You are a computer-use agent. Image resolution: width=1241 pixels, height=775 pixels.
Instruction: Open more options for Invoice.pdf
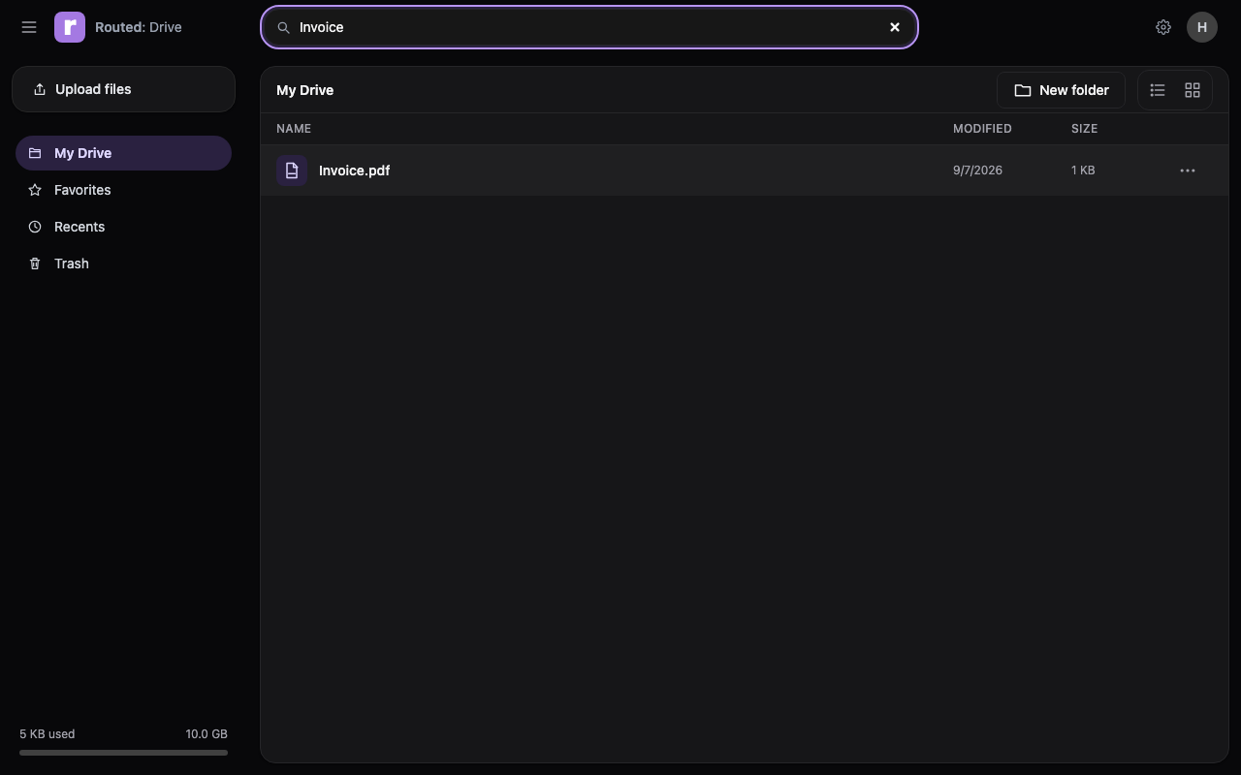pyautogui.click(x=1188, y=170)
